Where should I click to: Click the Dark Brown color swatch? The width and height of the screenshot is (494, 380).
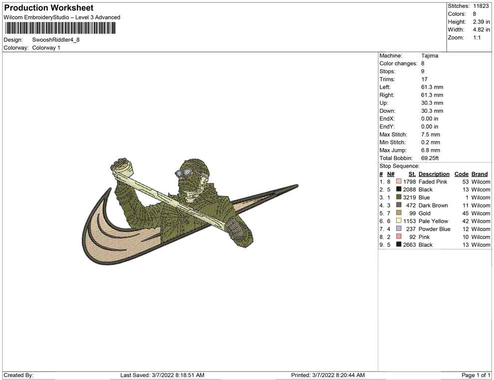coord(399,205)
